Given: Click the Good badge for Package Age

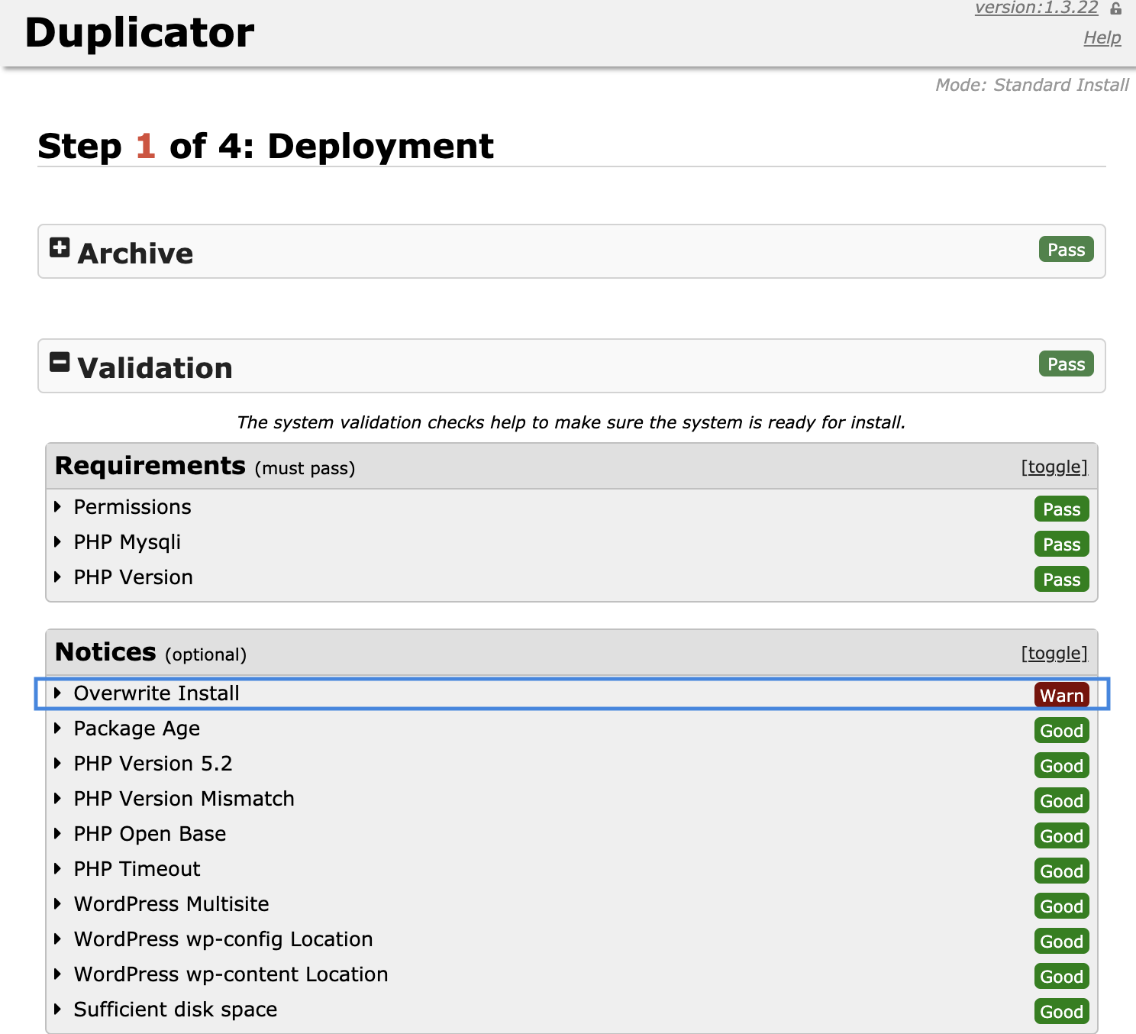Looking at the screenshot, I should [x=1061, y=730].
